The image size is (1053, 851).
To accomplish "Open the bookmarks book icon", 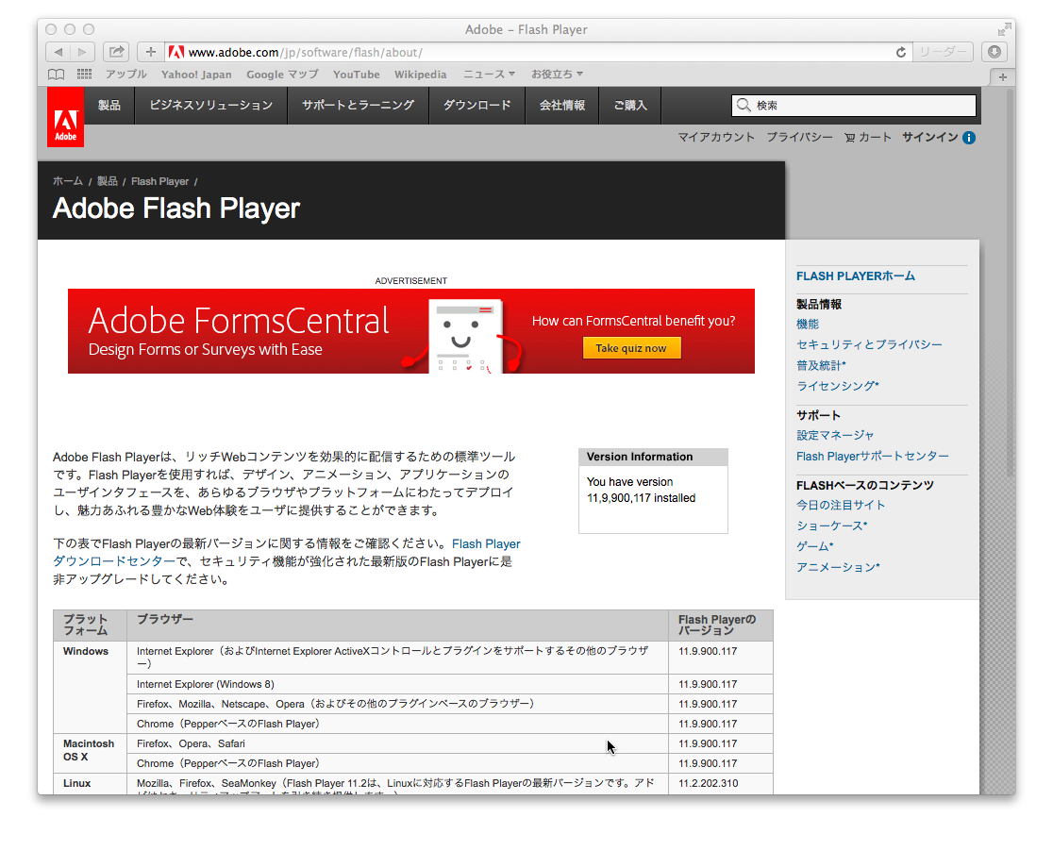I will pos(57,75).
